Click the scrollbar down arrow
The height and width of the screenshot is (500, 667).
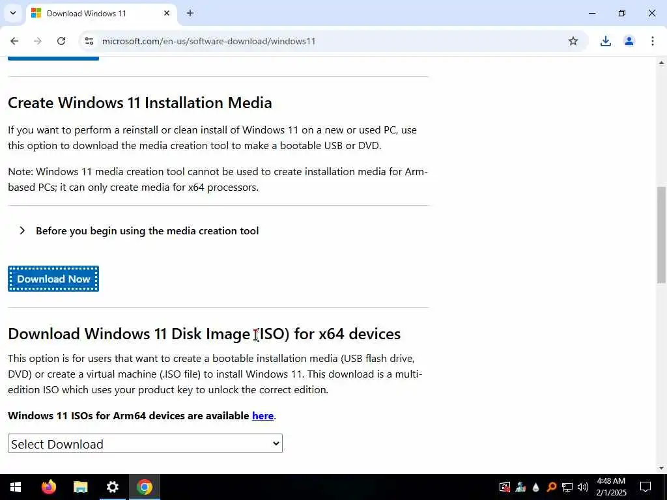click(661, 468)
